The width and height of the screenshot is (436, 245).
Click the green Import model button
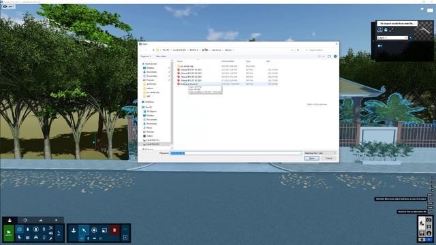[9, 233]
